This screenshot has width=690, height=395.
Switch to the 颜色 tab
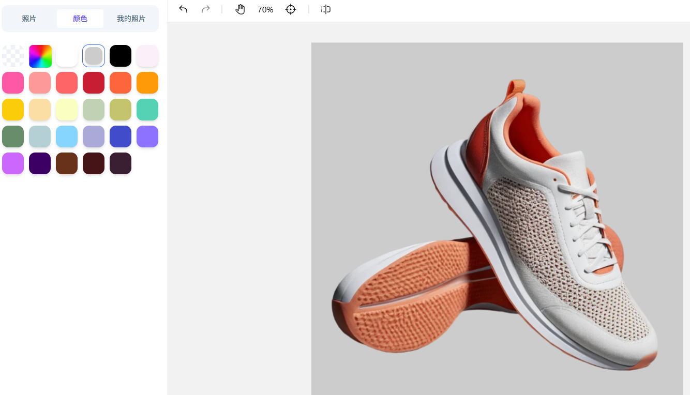80,19
